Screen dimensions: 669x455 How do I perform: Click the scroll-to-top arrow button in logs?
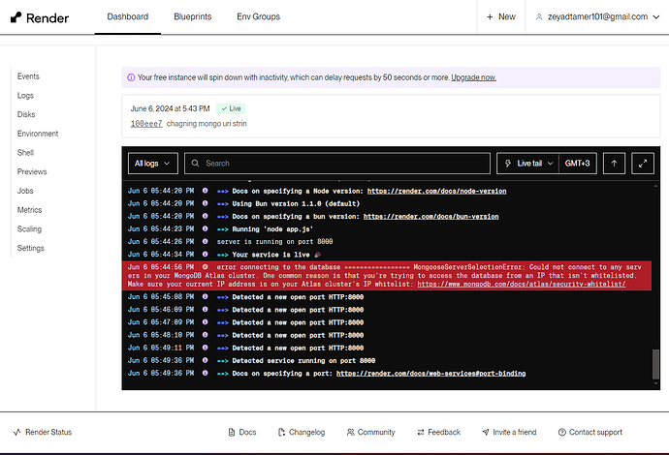(614, 164)
